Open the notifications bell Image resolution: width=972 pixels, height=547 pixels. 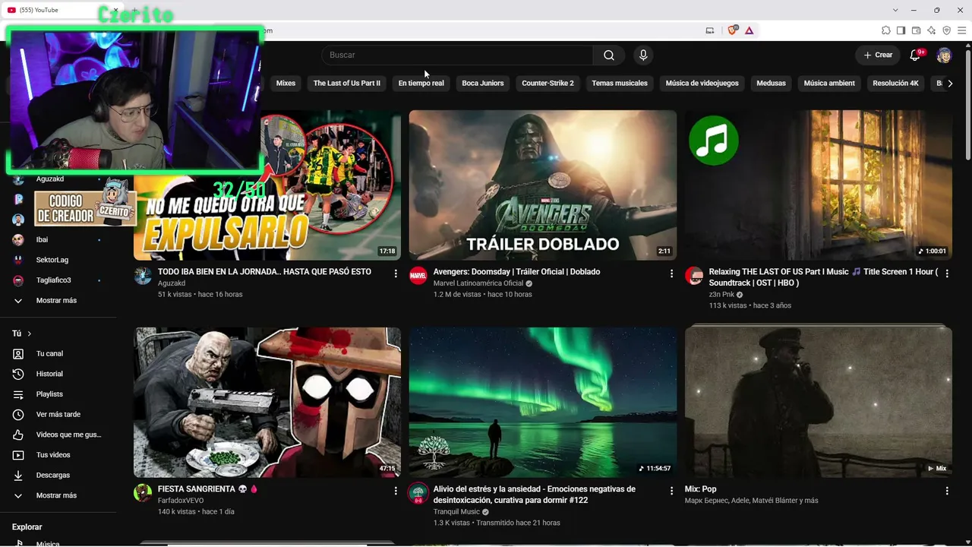915,55
